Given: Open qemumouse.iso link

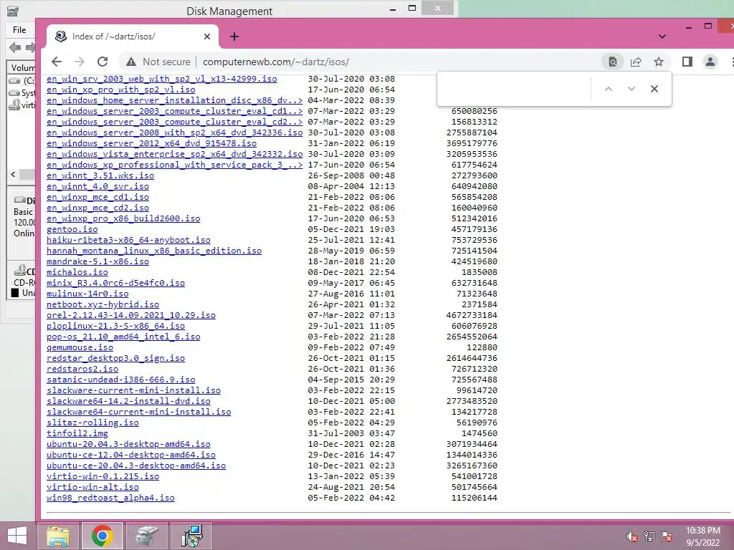Looking at the screenshot, I should point(80,347).
